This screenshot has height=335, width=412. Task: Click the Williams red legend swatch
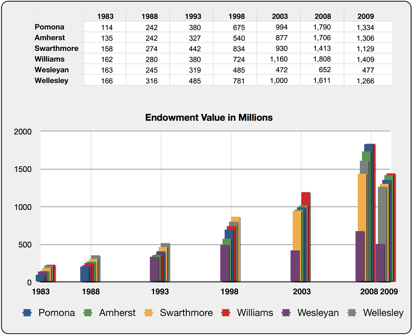click(226, 312)
